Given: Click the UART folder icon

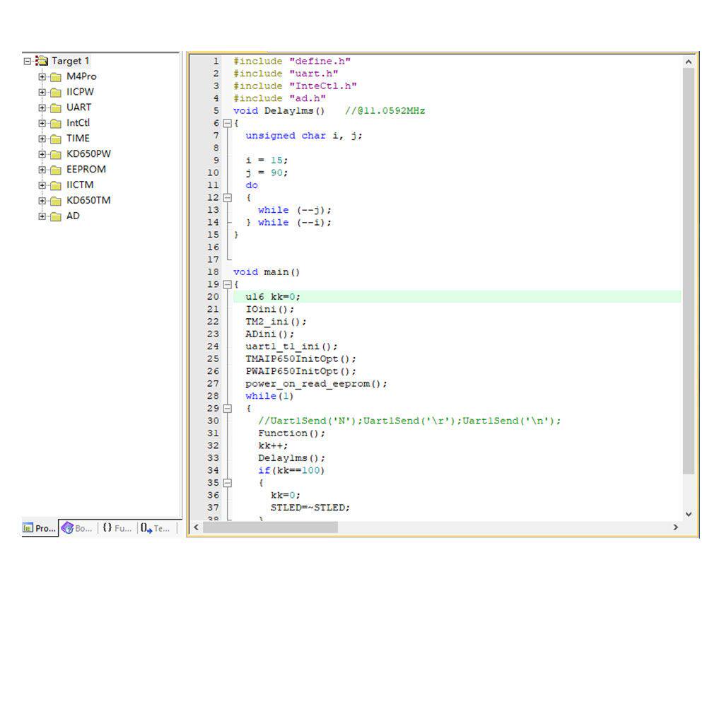Looking at the screenshot, I should [x=56, y=108].
